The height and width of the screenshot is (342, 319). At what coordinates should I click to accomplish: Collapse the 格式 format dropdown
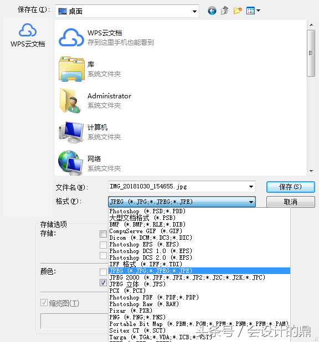pos(251,202)
